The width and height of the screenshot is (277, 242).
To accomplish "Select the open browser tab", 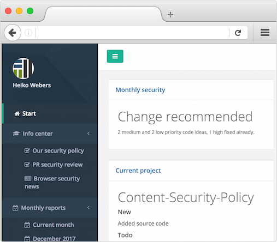I will click(x=103, y=14).
